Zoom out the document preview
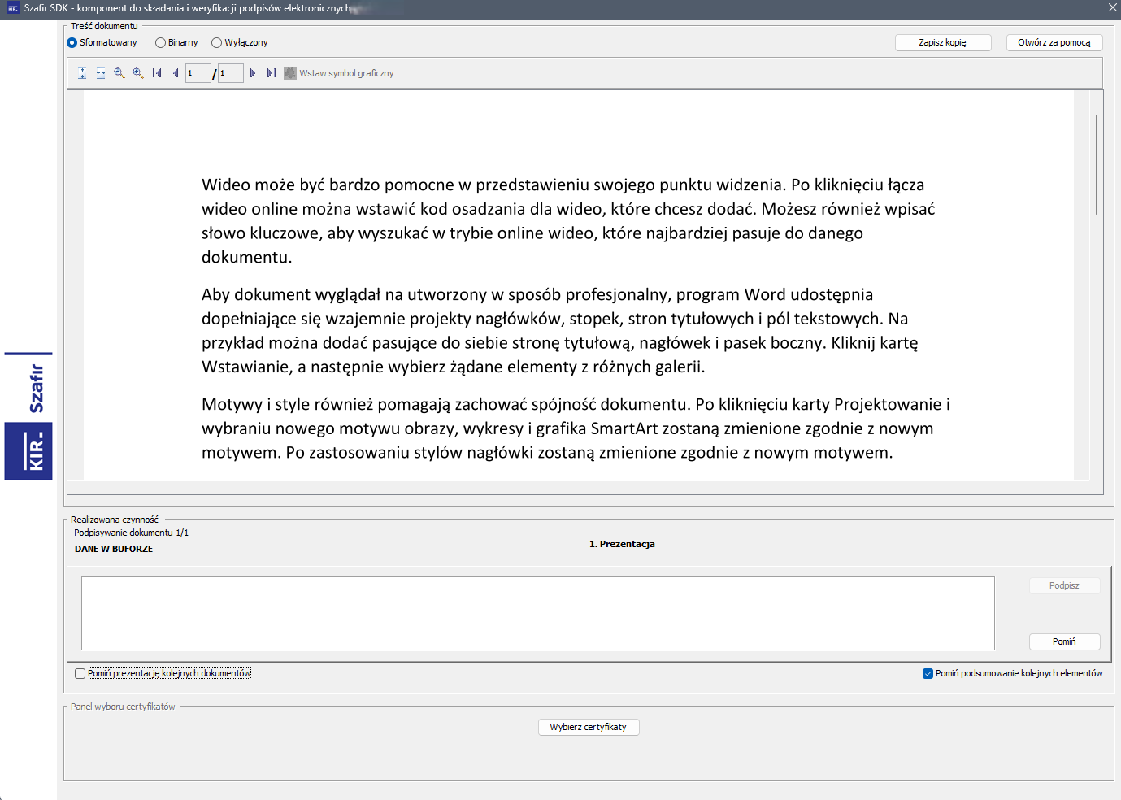Screen dimensions: 1121x800 [119, 73]
